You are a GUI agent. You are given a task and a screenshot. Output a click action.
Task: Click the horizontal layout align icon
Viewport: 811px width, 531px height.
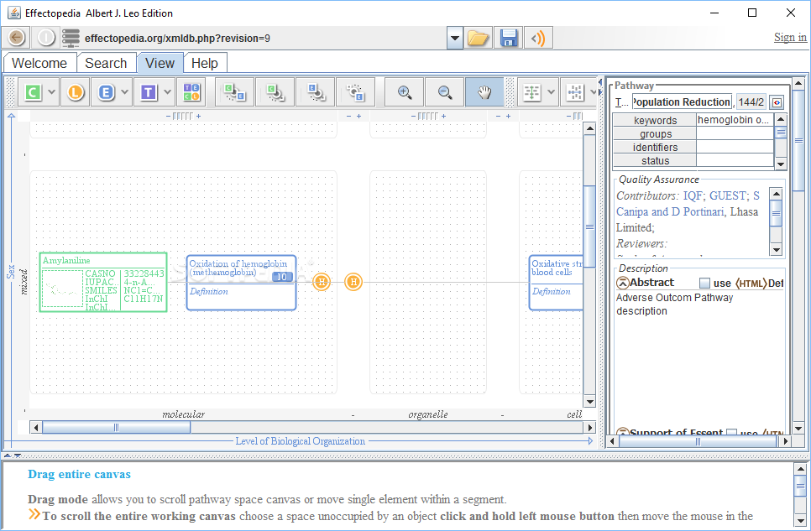pyautogui.click(x=574, y=92)
